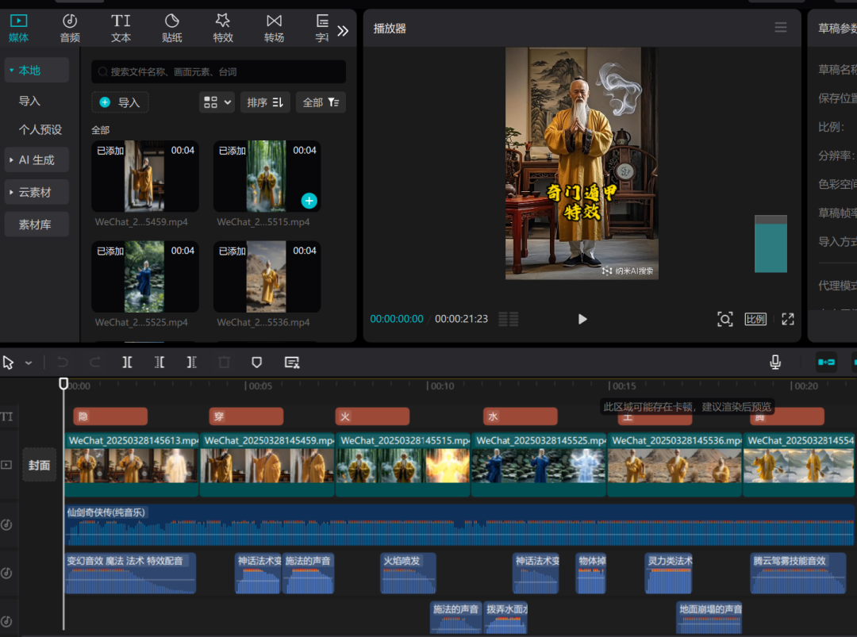Click the microphone record voiceover icon
The width and height of the screenshot is (857, 637).
tap(775, 363)
